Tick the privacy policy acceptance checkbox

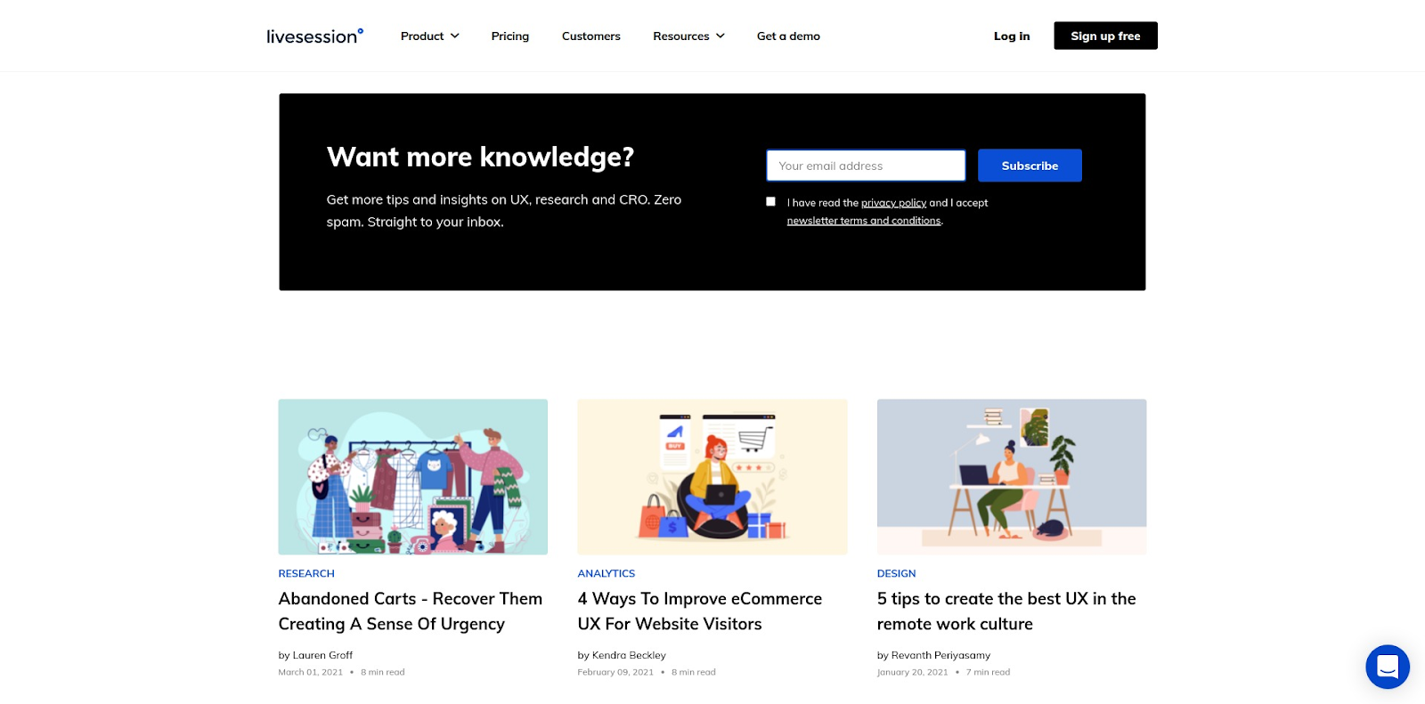point(770,202)
